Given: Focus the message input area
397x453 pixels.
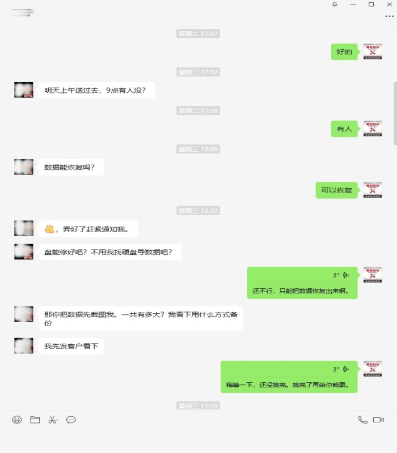Looking at the screenshot, I should [x=198, y=439].
